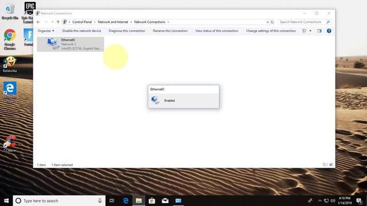Click the change view icon
The height and width of the screenshot is (206, 367).
pos(304,31)
